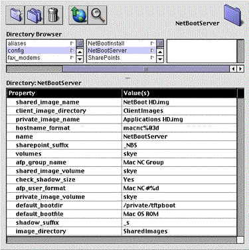249x250 pixels.
Task: Click the macnc%03d value
Action: pyautogui.click(x=141, y=128)
